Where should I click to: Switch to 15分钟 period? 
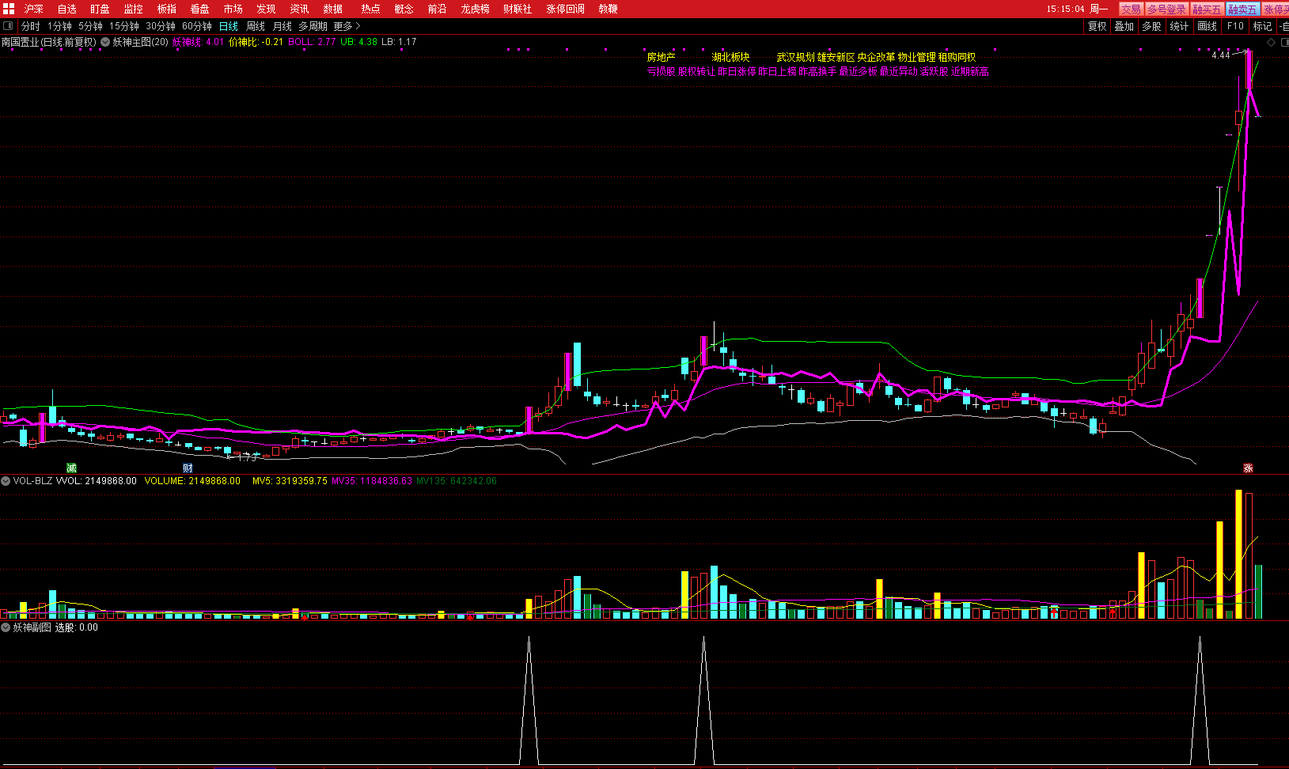click(x=124, y=26)
